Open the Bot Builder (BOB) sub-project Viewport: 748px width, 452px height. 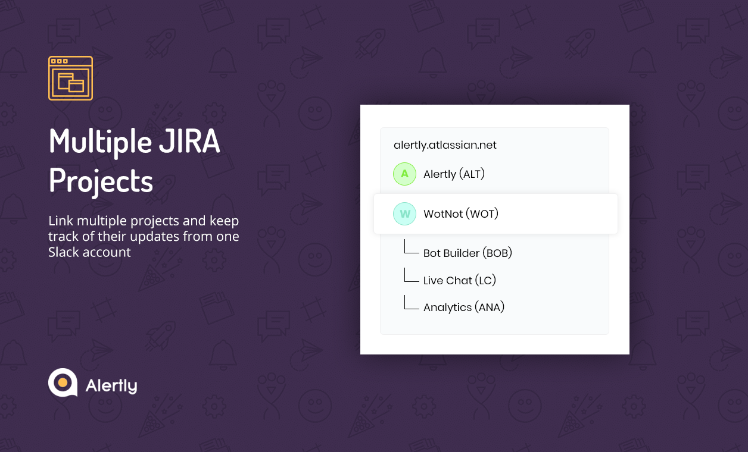pos(467,253)
